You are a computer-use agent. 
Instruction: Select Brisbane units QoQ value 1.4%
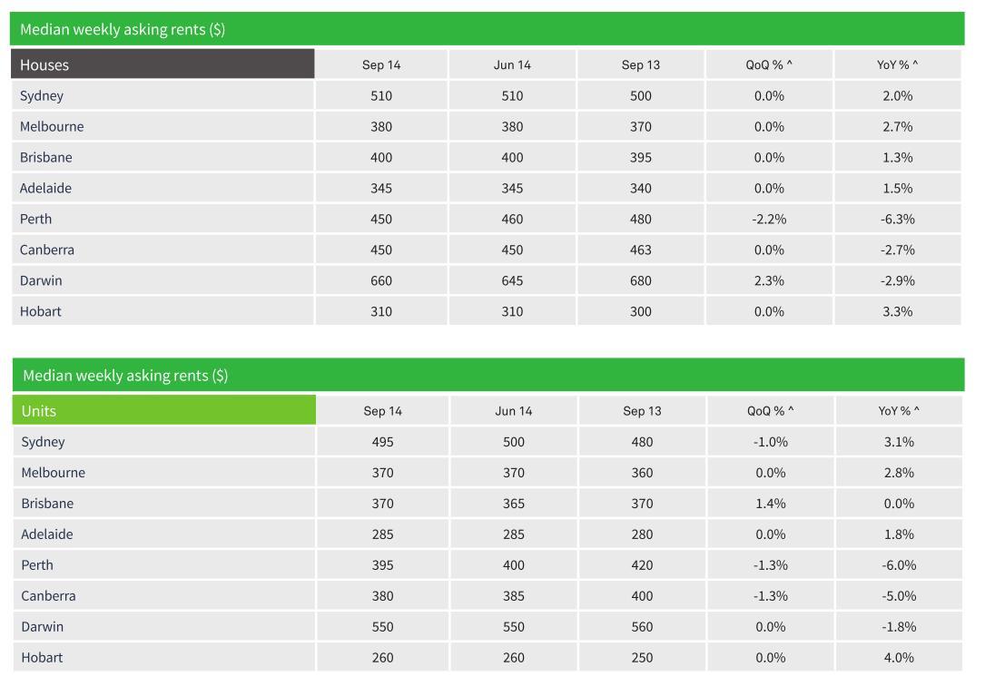click(770, 504)
